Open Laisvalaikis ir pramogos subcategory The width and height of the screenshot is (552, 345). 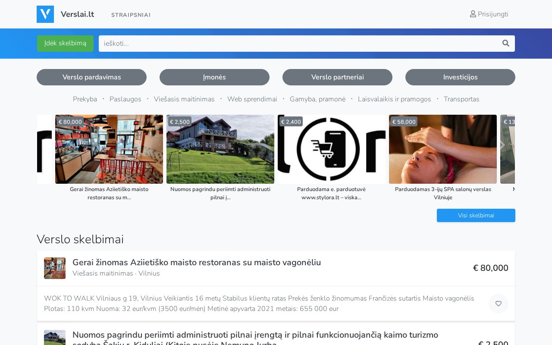(395, 99)
